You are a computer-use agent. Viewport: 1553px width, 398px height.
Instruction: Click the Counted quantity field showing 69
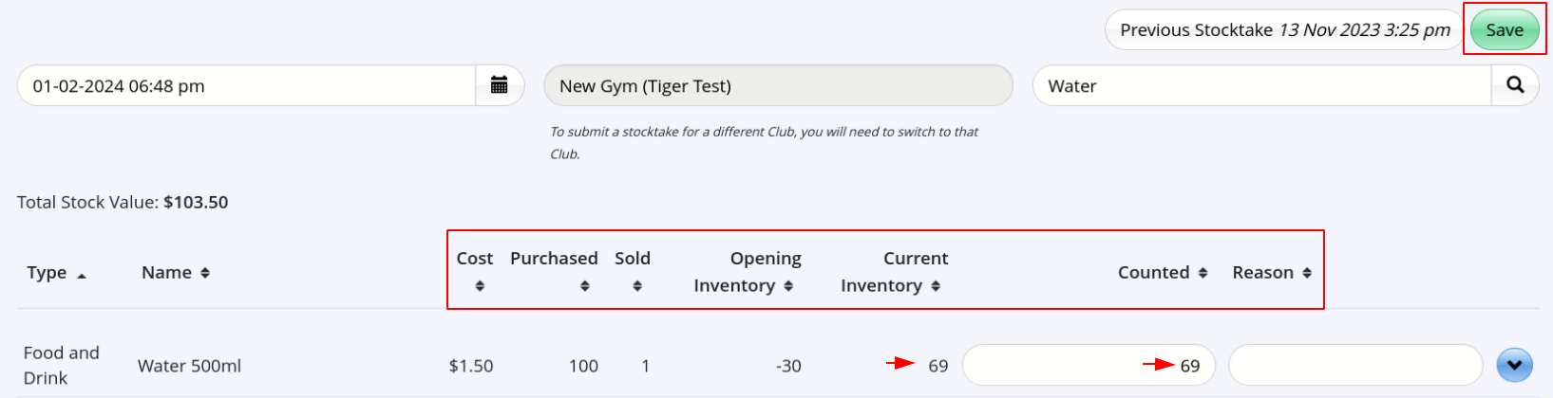coord(1089,366)
